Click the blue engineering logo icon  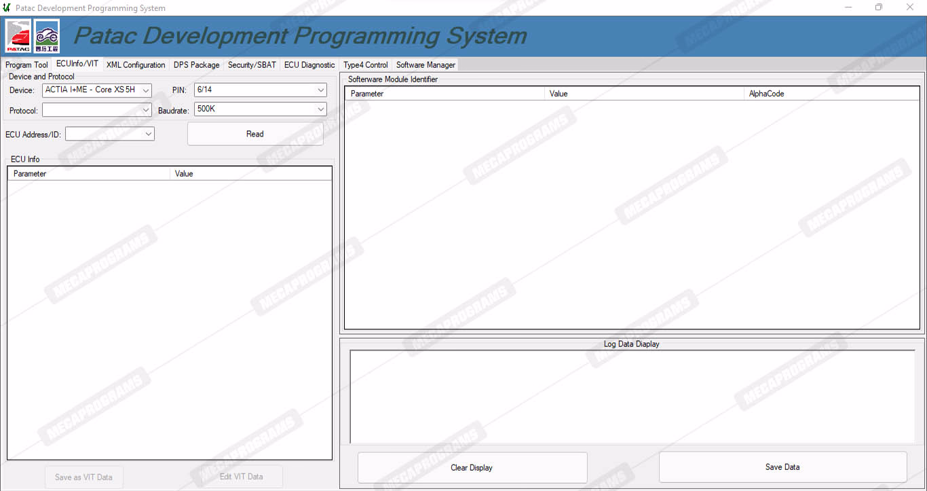click(47, 36)
